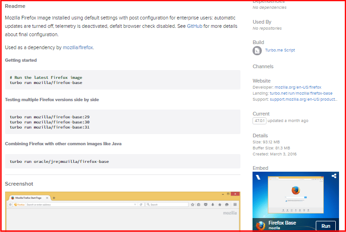Click the Embed heading
Screen dimensions: 346x232
[260, 168]
